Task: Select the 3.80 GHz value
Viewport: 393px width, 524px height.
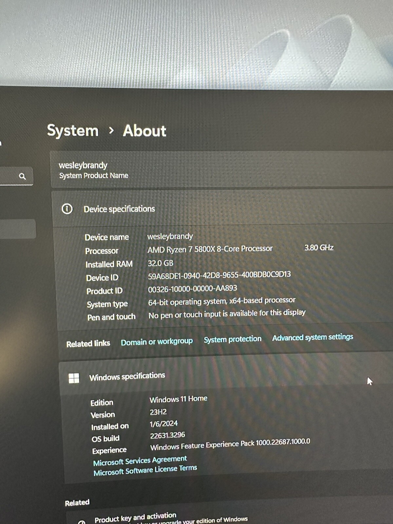Action: coord(319,248)
